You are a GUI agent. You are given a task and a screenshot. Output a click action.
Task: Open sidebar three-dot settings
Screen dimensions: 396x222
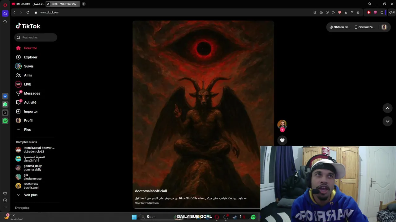point(5,207)
